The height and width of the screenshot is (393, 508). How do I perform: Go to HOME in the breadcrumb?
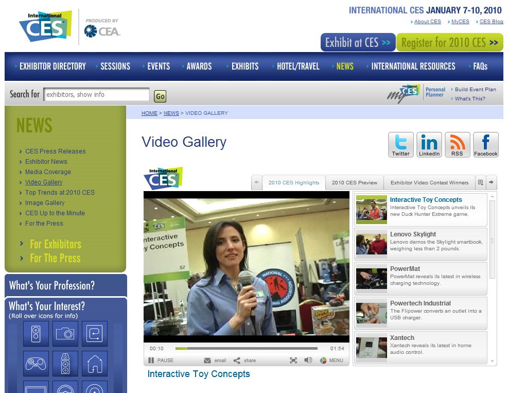(x=149, y=113)
